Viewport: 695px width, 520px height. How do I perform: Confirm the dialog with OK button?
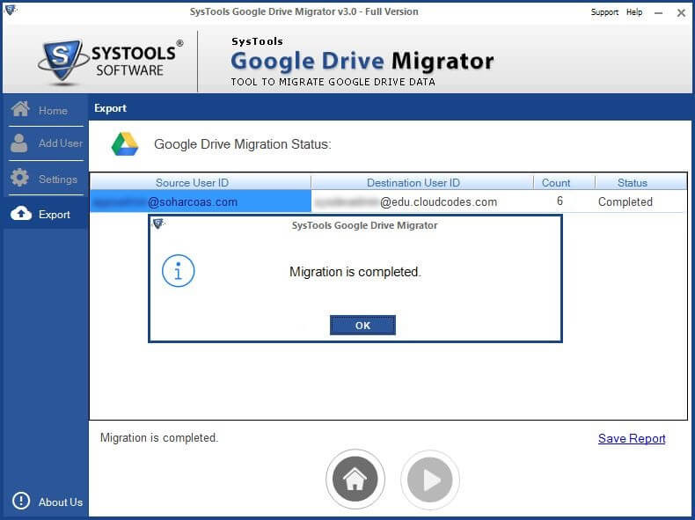tap(362, 326)
